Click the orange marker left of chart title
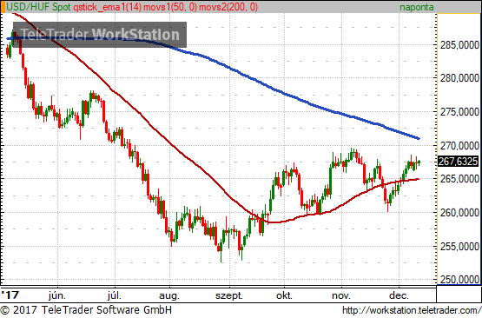The width and height of the screenshot is (482, 318). (x=3, y=7)
